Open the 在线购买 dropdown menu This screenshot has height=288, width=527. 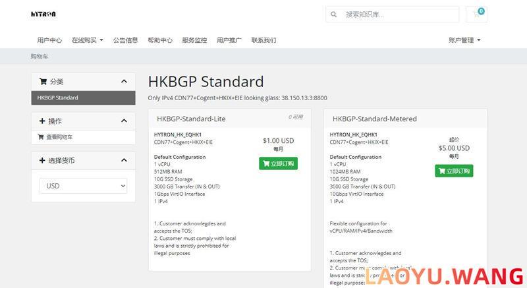click(88, 40)
